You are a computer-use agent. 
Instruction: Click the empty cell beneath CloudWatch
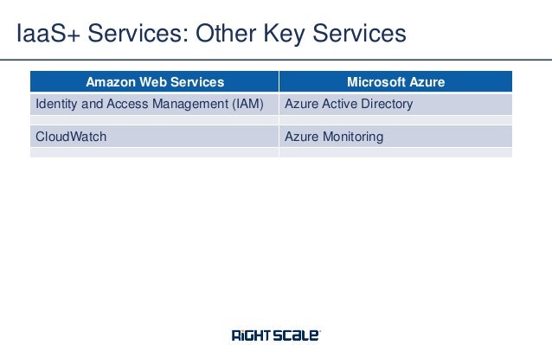tap(155, 152)
